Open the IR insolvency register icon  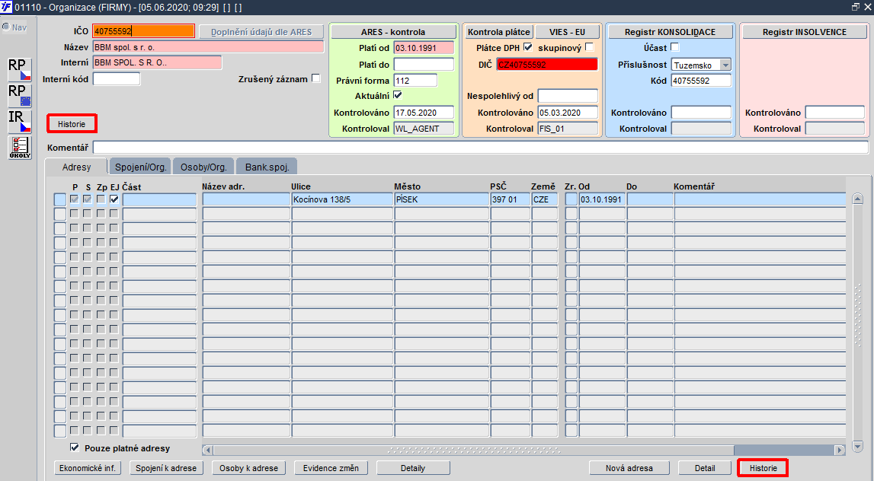point(20,121)
